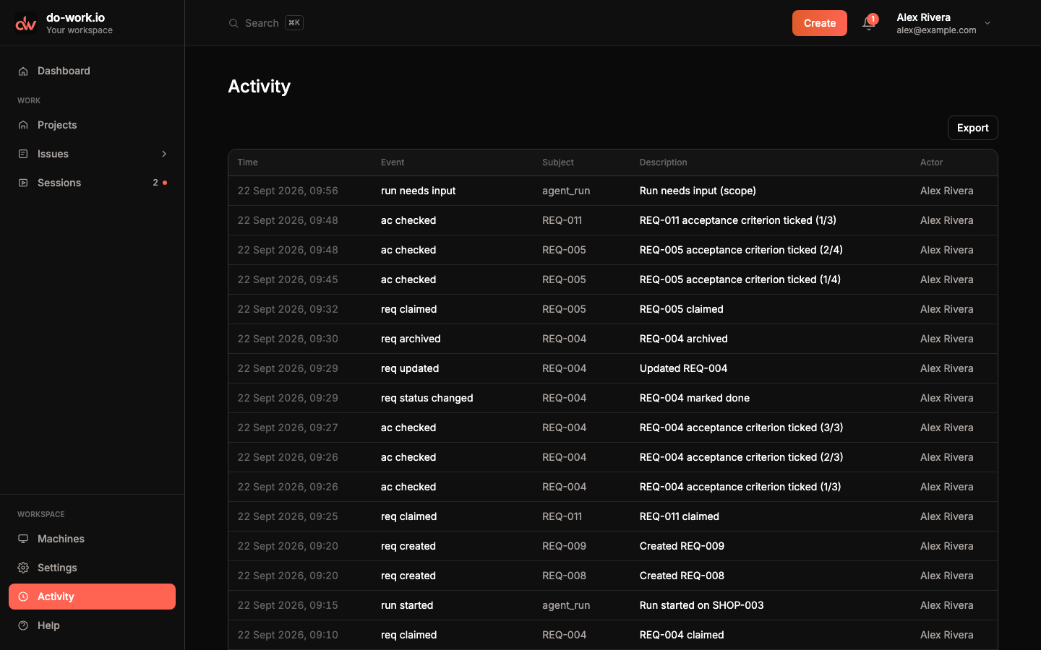Click 'req status changed' event
The width and height of the screenshot is (1041, 650).
pyautogui.click(x=427, y=398)
